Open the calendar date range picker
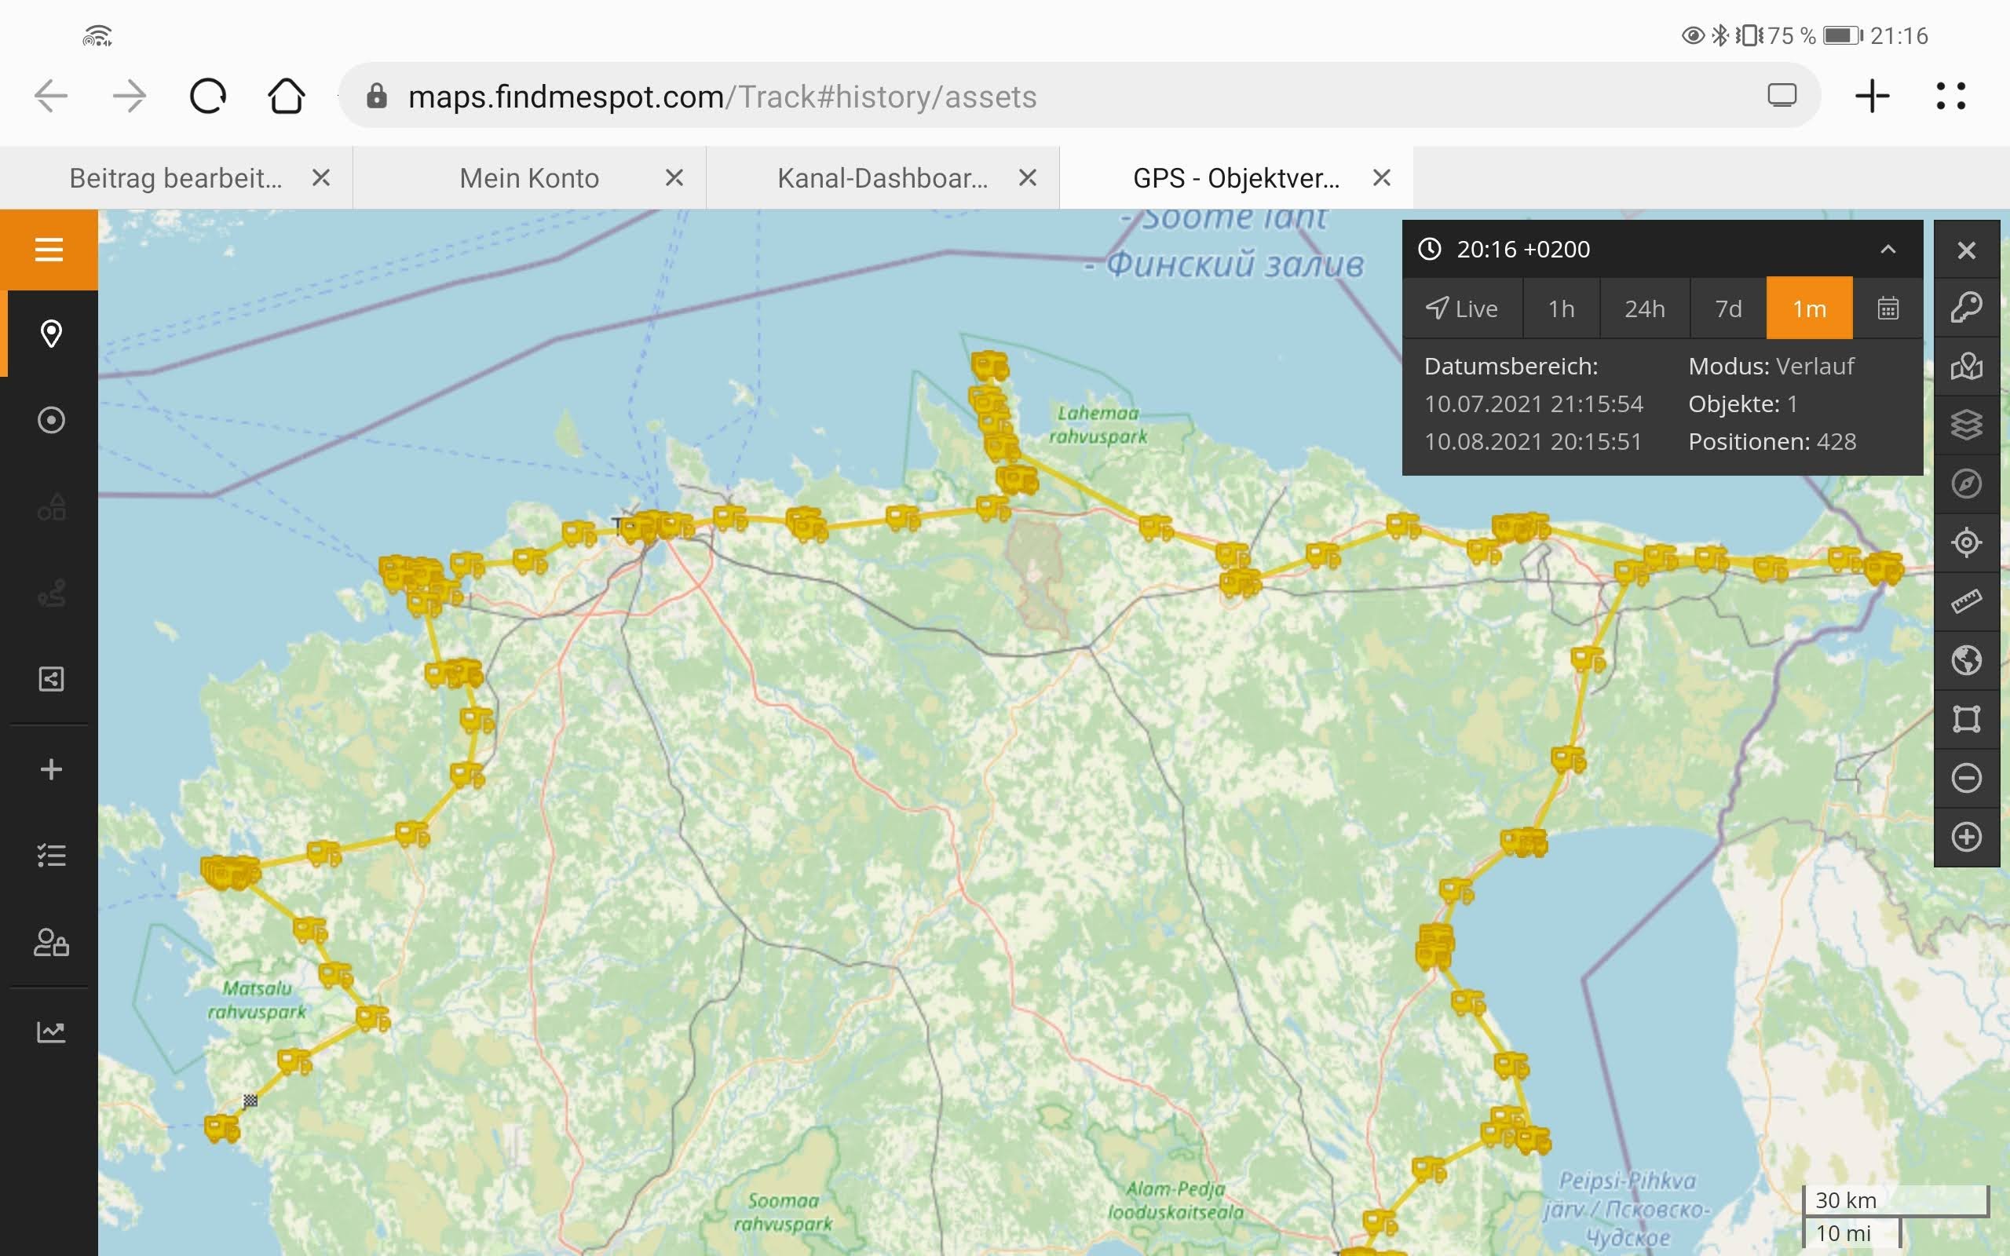Viewport: 2010px width, 1256px height. [1888, 309]
